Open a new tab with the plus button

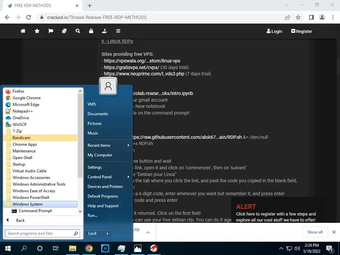point(90,6)
